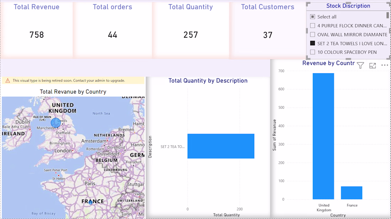The height and width of the screenshot is (219, 391).
Task: Click the UK bubble marker on map
Action: (x=55, y=123)
